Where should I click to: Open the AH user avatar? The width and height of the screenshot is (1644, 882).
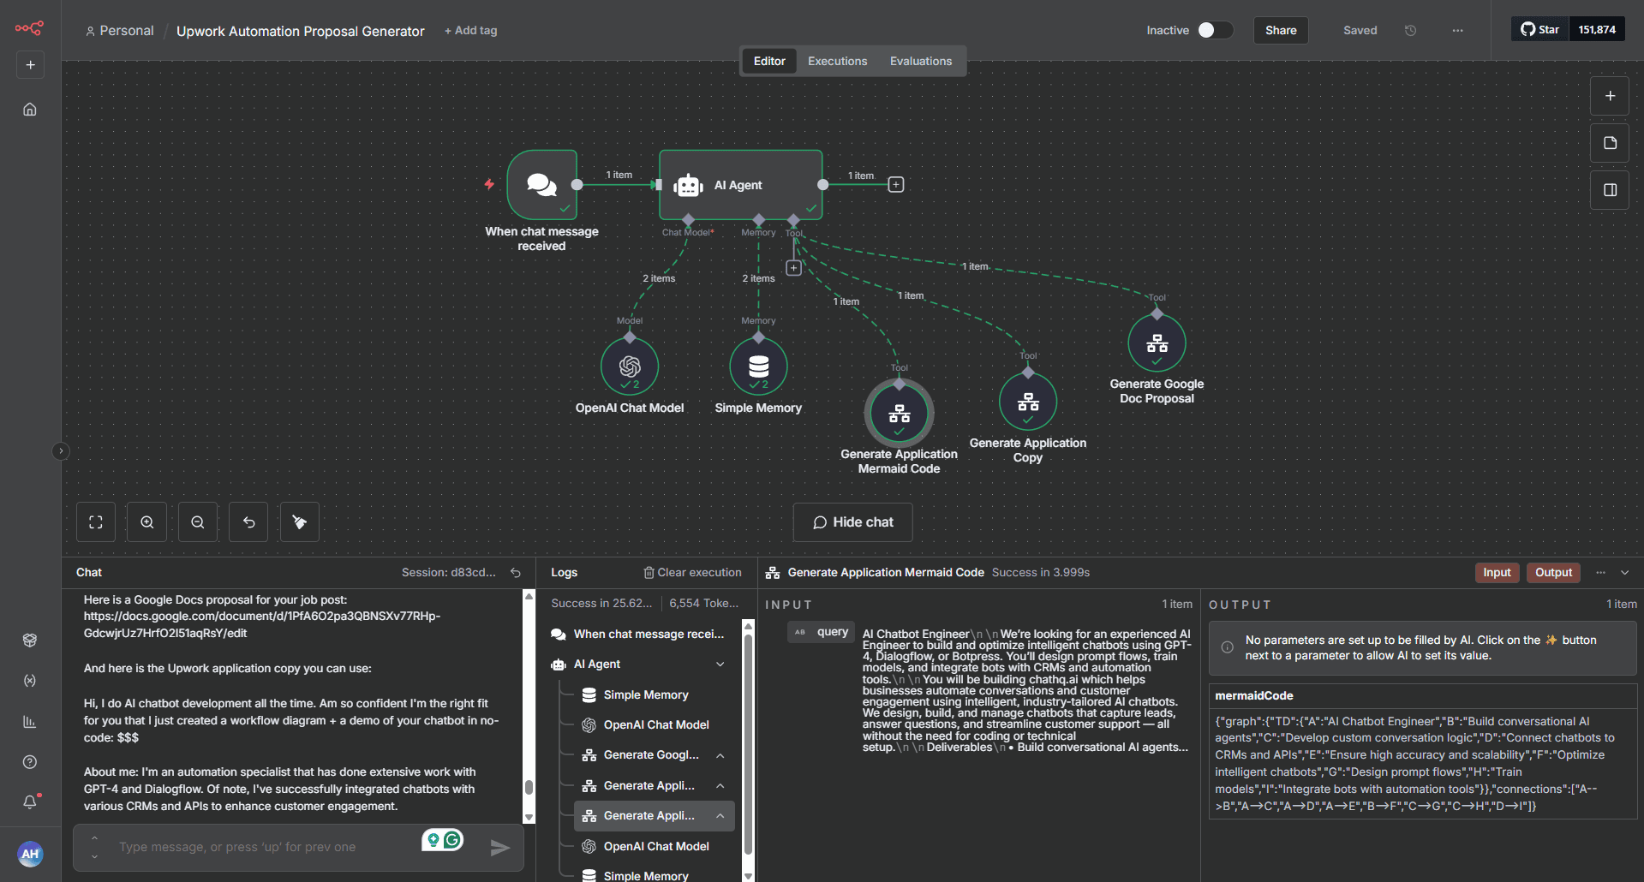[30, 854]
